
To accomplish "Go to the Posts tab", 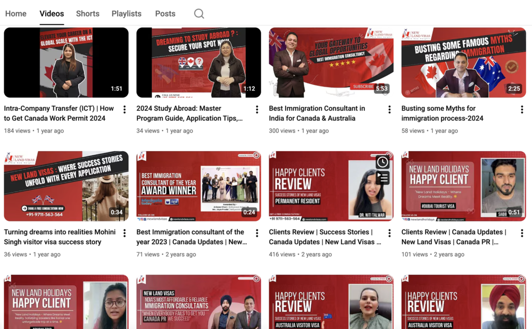I will [165, 14].
